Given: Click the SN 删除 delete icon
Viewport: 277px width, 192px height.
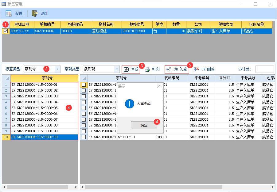Looking at the screenshot, I should 196,70.
